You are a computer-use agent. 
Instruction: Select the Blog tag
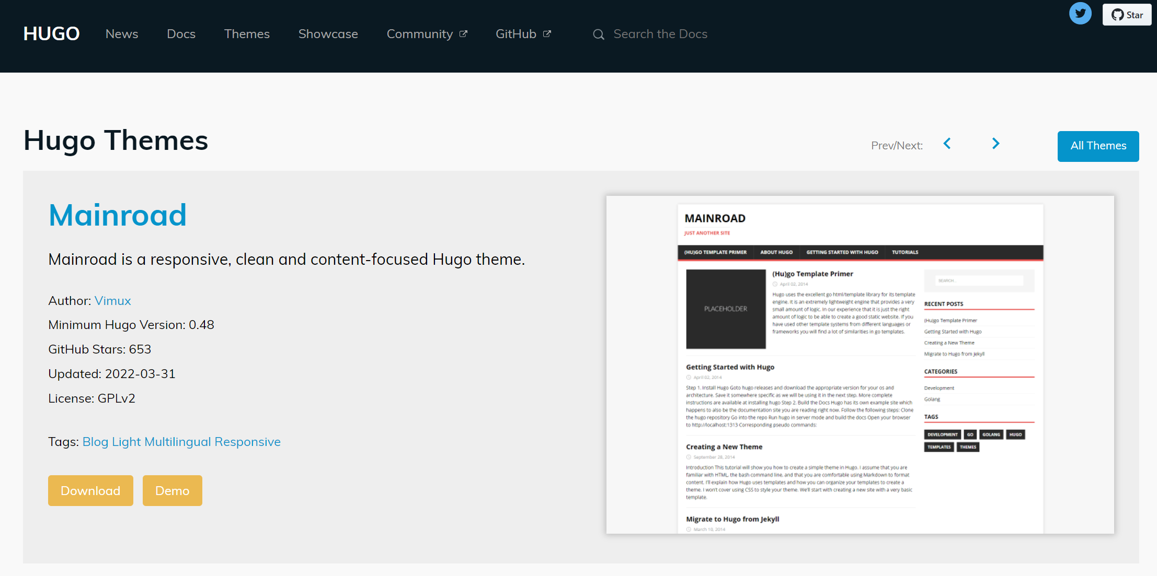coord(96,442)
